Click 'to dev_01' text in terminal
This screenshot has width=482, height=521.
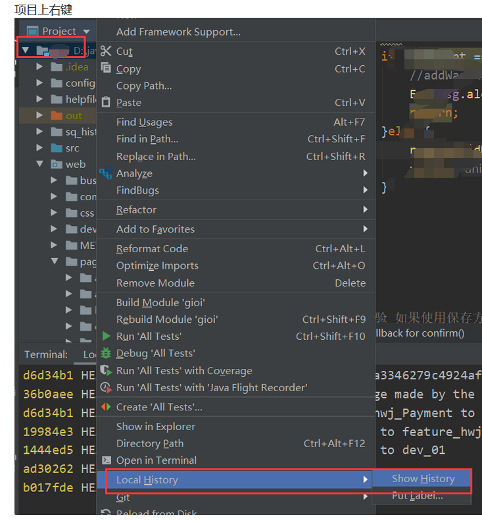click(413, 450)
